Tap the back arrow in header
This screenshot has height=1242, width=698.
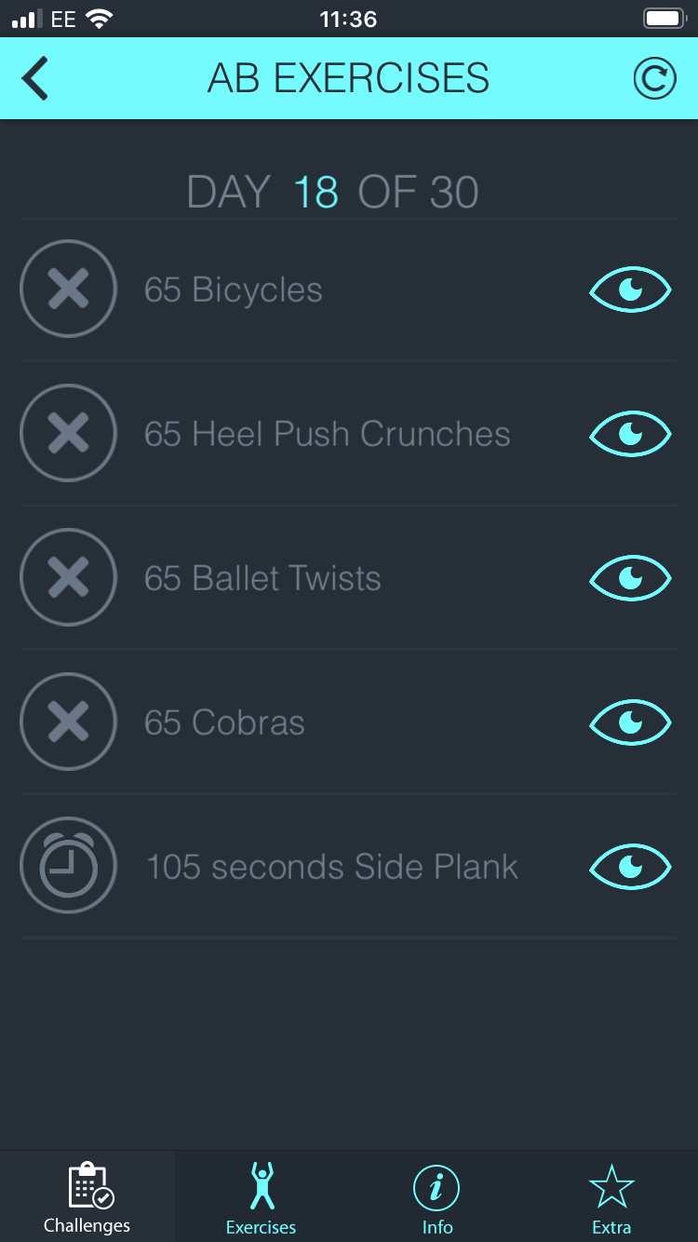pyautogui.click(x=35, y=79)
